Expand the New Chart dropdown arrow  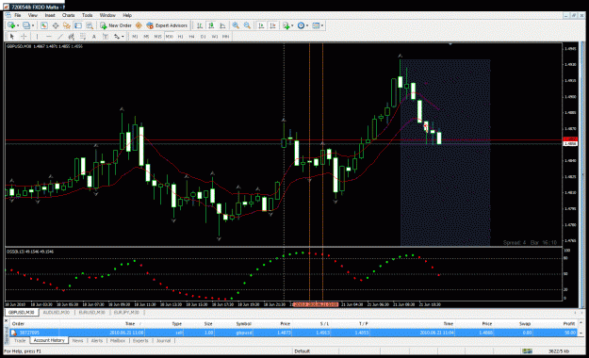18,25
